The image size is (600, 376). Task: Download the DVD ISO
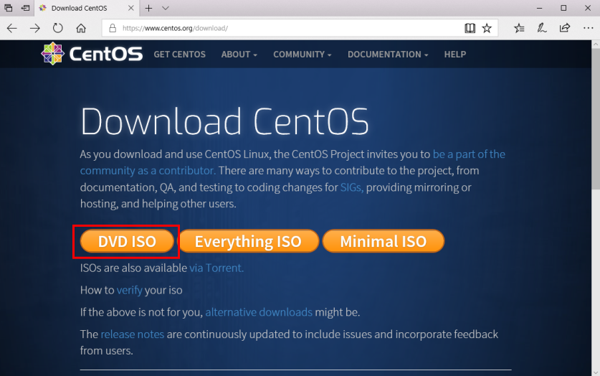coord(127,241)
